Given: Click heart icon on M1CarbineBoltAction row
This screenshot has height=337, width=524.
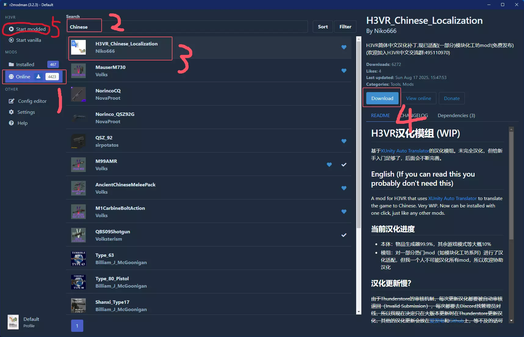Looking at the screenshot, I should [344, 212].
